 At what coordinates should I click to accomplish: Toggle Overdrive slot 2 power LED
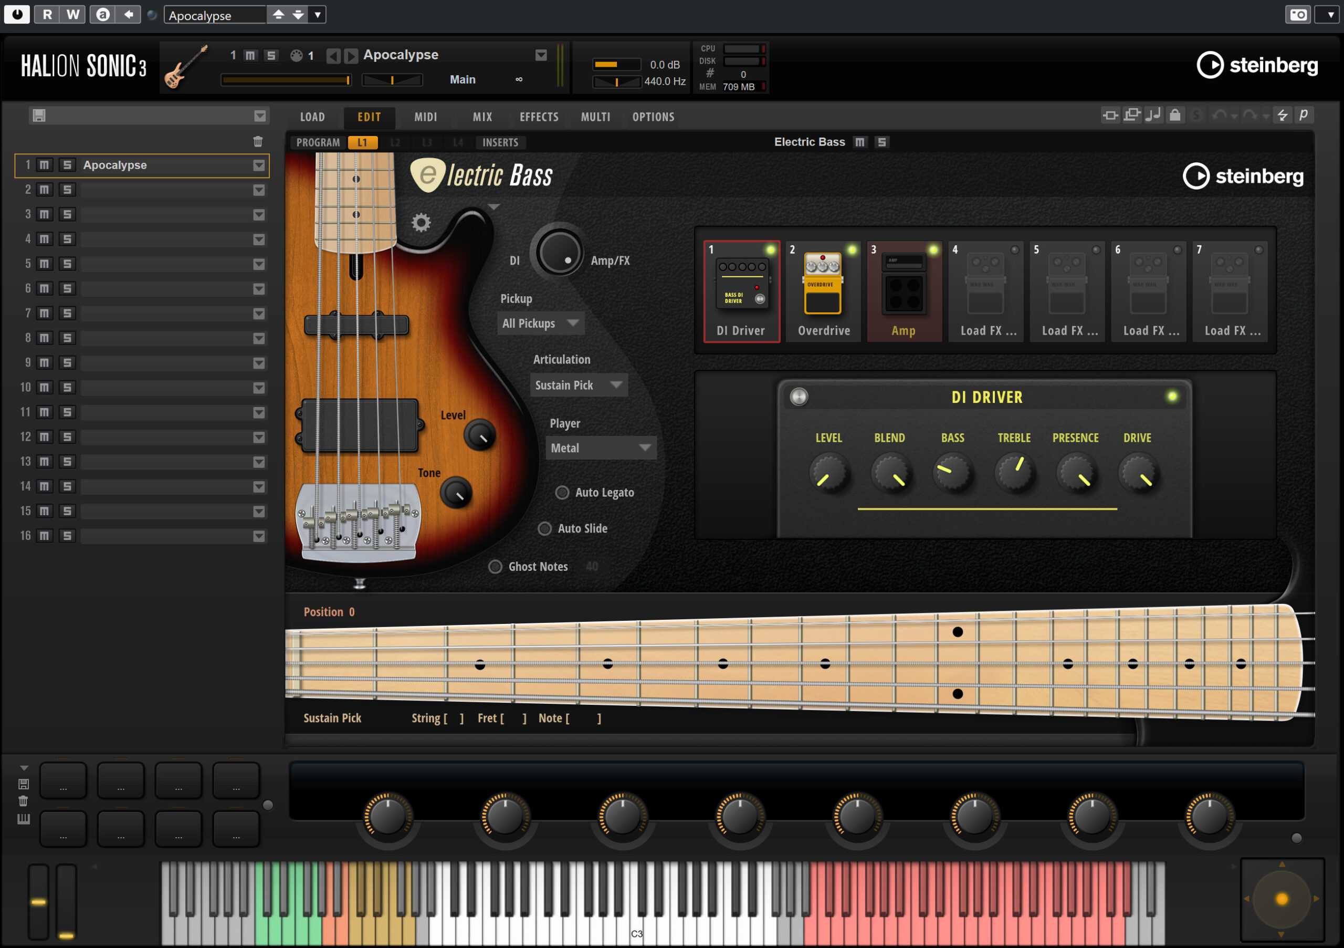click(852, 250)
